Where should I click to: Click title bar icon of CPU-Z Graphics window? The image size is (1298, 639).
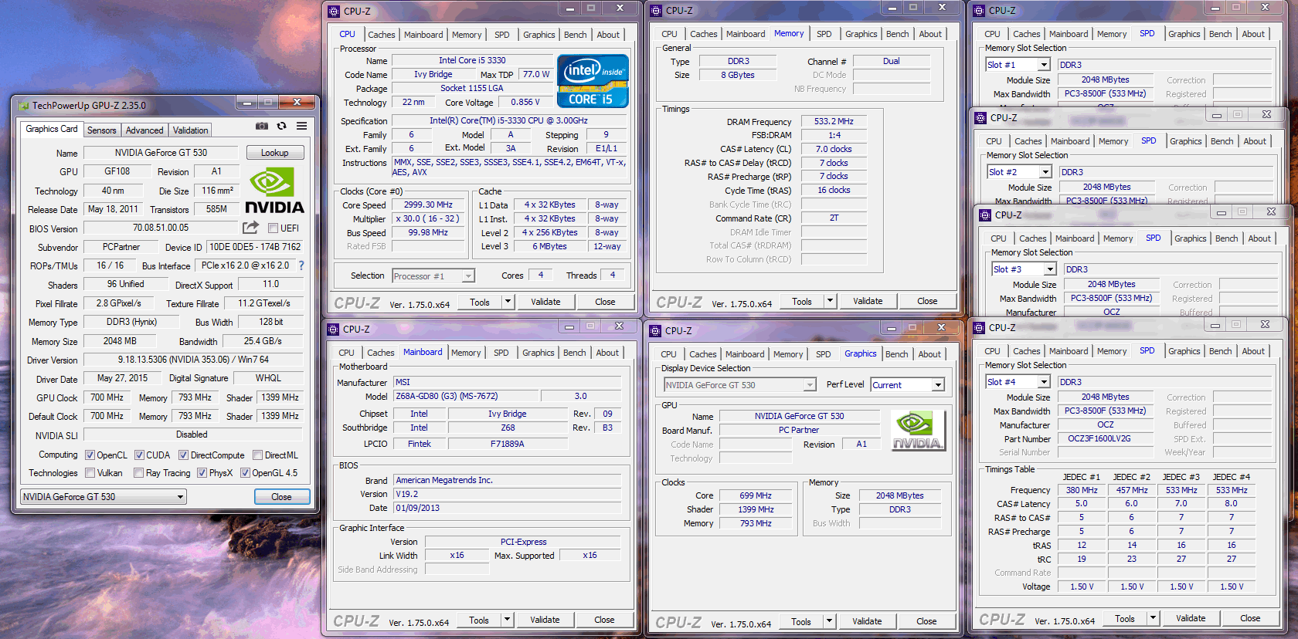tap(656, 331)
